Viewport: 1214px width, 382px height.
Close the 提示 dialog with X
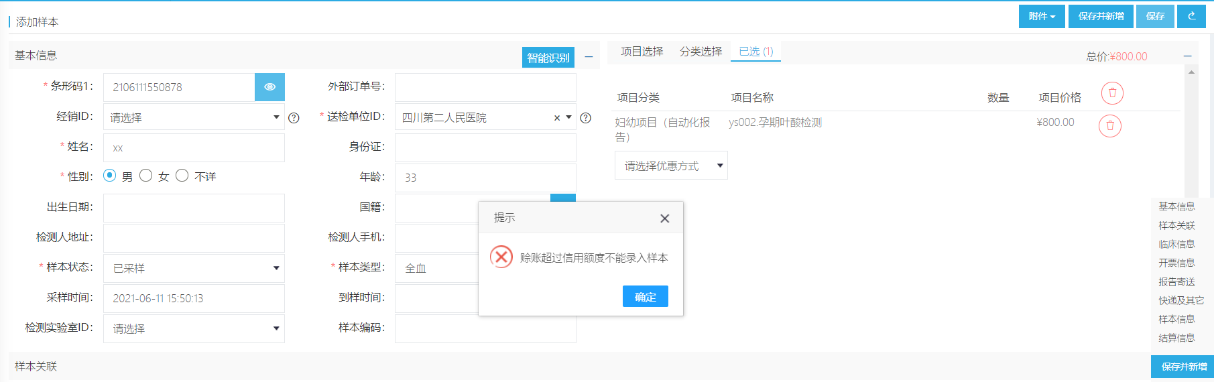click(x=664, y=218)
